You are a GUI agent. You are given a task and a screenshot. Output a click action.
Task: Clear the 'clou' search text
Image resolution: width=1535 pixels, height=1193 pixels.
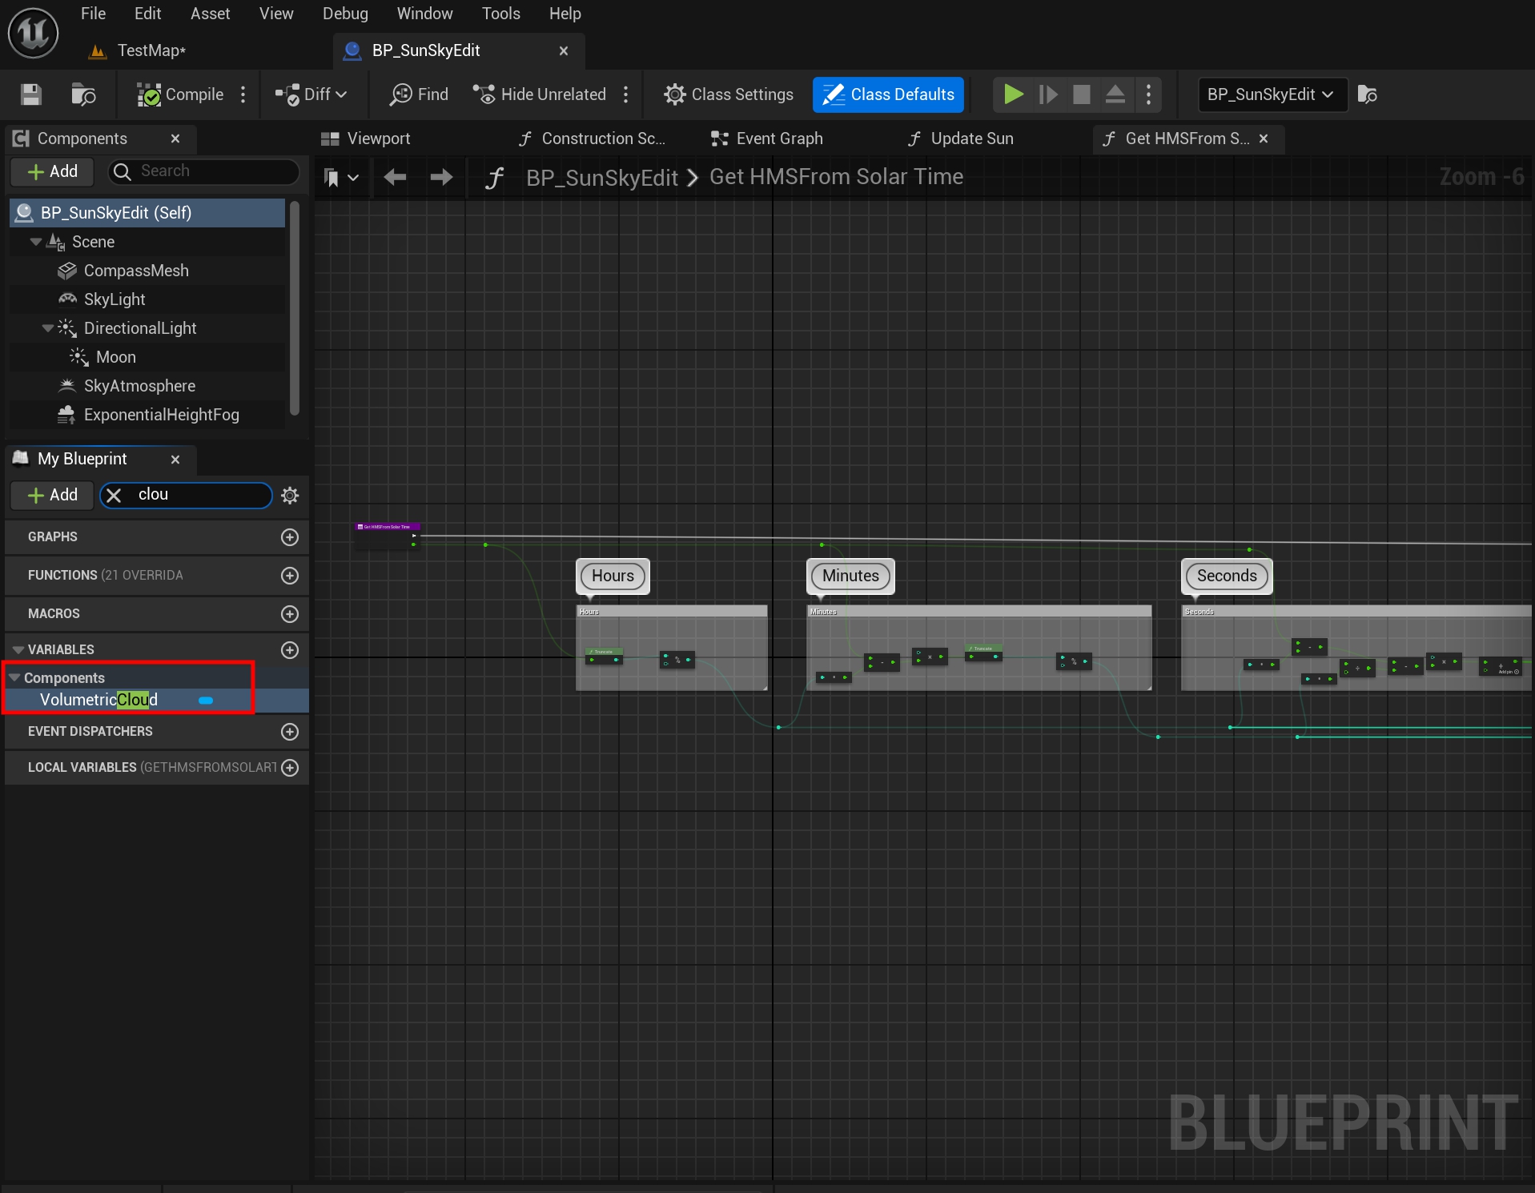(114, 496)
